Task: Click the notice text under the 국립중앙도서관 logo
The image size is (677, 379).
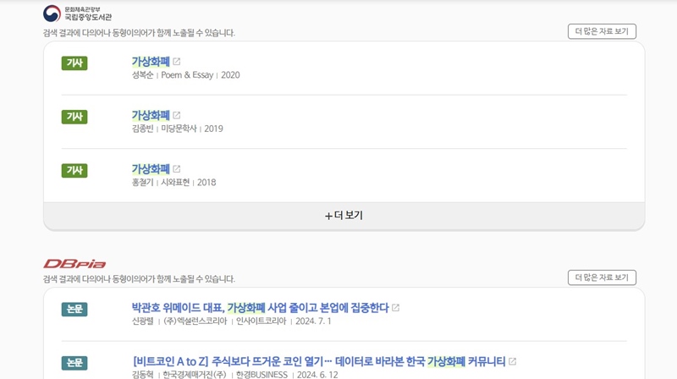Action: point(139,33)
